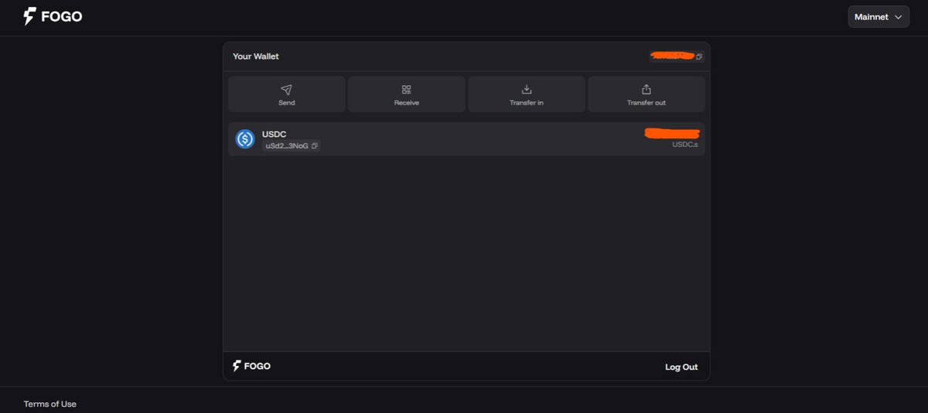Open the Mainnet network dropdown
Screen dimensions: 928x413
click(879, 17)
